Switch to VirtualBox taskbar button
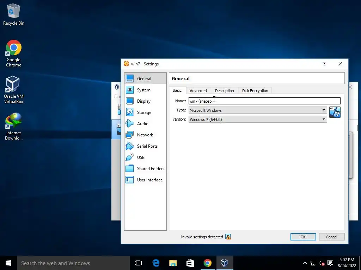The height and width of the screenshot is (270, 361). 225,263
